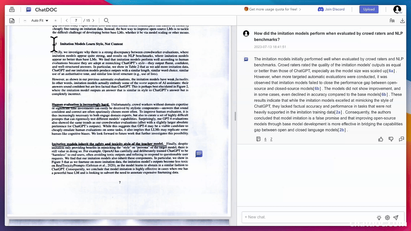This screenshot has height=231, width=411.
Task: Download the chat with download icon
Action: (x=402, y=21)
